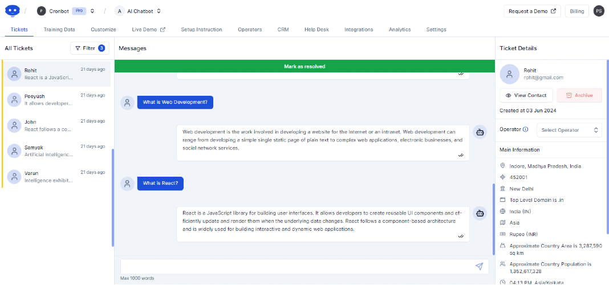Open the Customize tab
This screenshot has width=609, height=285.
point(103,30)
